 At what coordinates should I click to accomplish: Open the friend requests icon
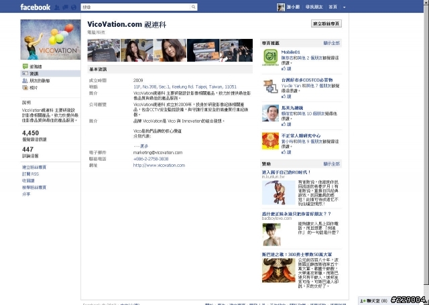[x=57, y=7]
